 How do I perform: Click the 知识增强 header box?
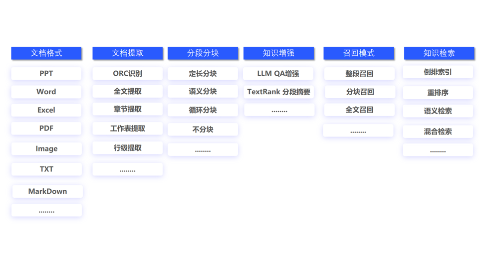[278, 53]
